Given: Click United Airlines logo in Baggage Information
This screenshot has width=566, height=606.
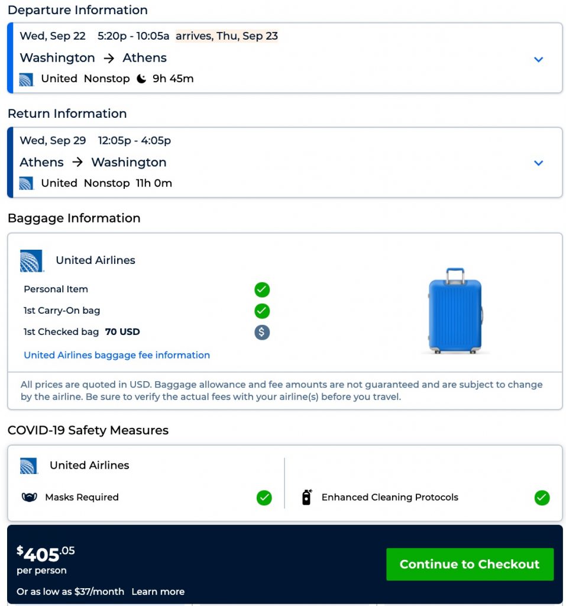Looking at the screenshot, I should [31, 260].
